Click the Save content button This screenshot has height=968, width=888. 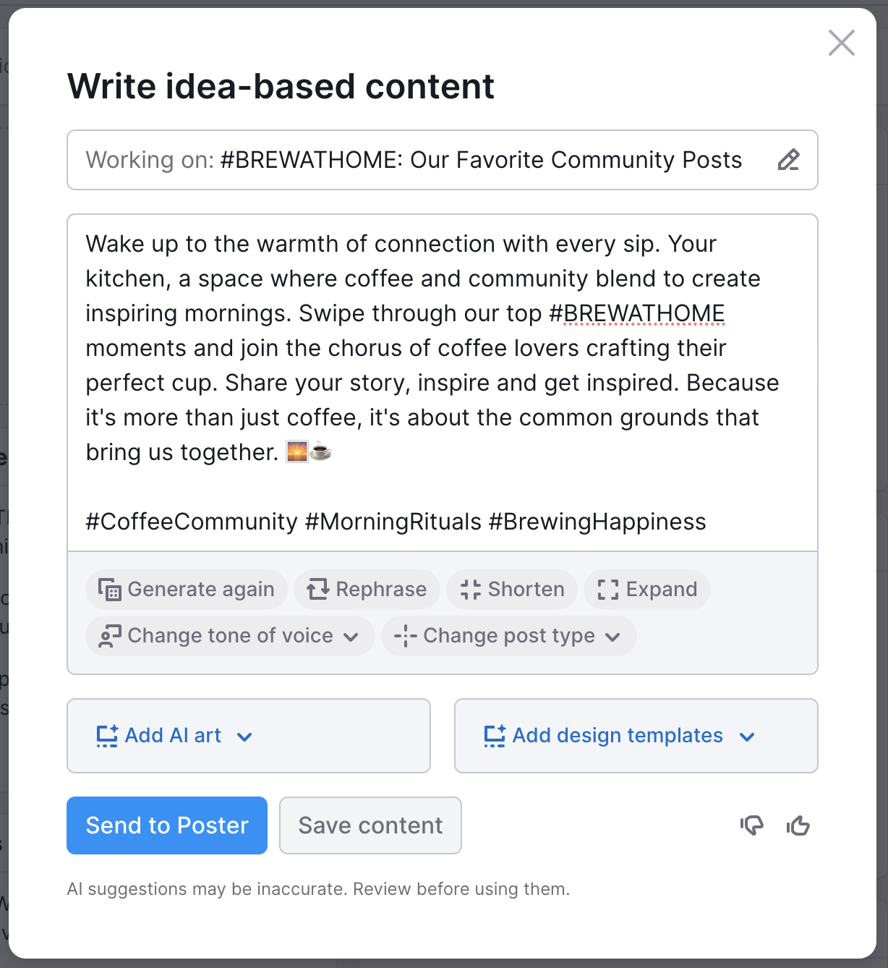click(x=370, y=825)
